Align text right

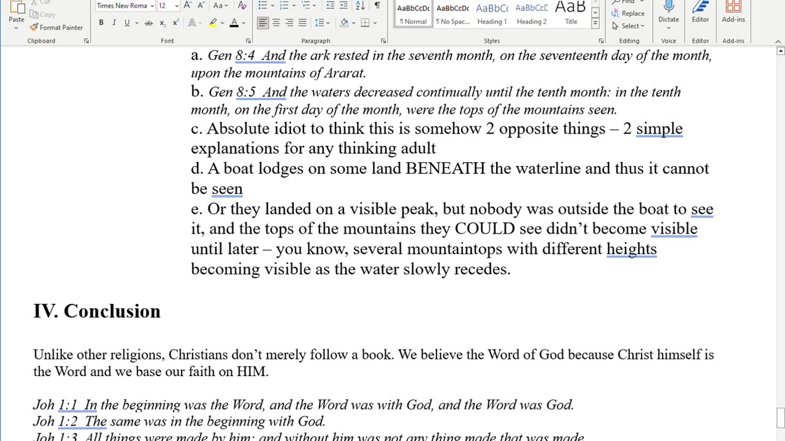(x=289, y=23)
